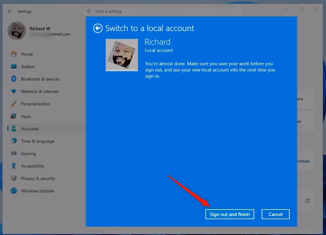Click the Settings back arrow
This screenshot has width=326, height=235.
(x=10, y=11)
